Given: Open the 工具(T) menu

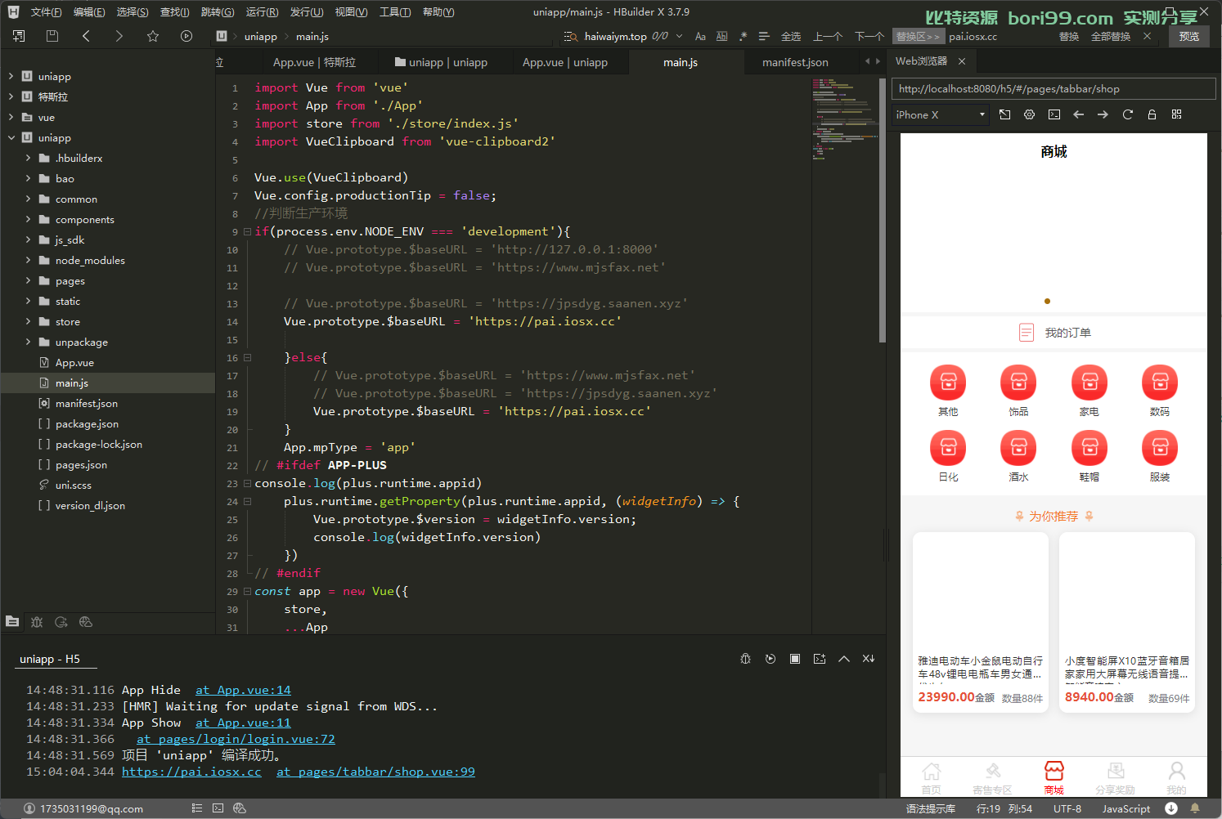Looking at the screenshot, I should point(395,11).
